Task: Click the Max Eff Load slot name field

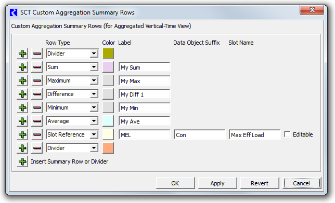Action: [255, 135]
